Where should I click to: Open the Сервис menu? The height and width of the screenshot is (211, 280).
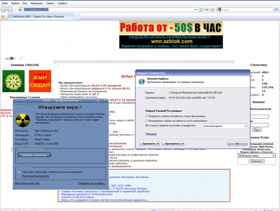(x=50, y=3)
